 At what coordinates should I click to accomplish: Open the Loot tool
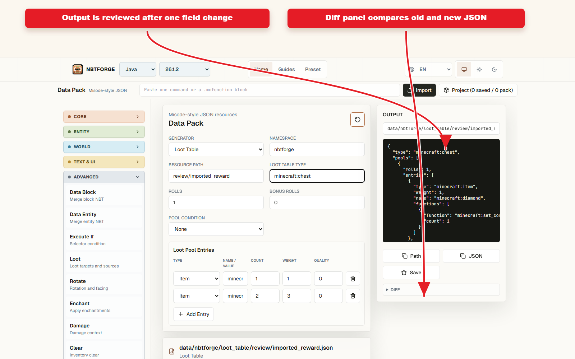click(x=104, y=262)
